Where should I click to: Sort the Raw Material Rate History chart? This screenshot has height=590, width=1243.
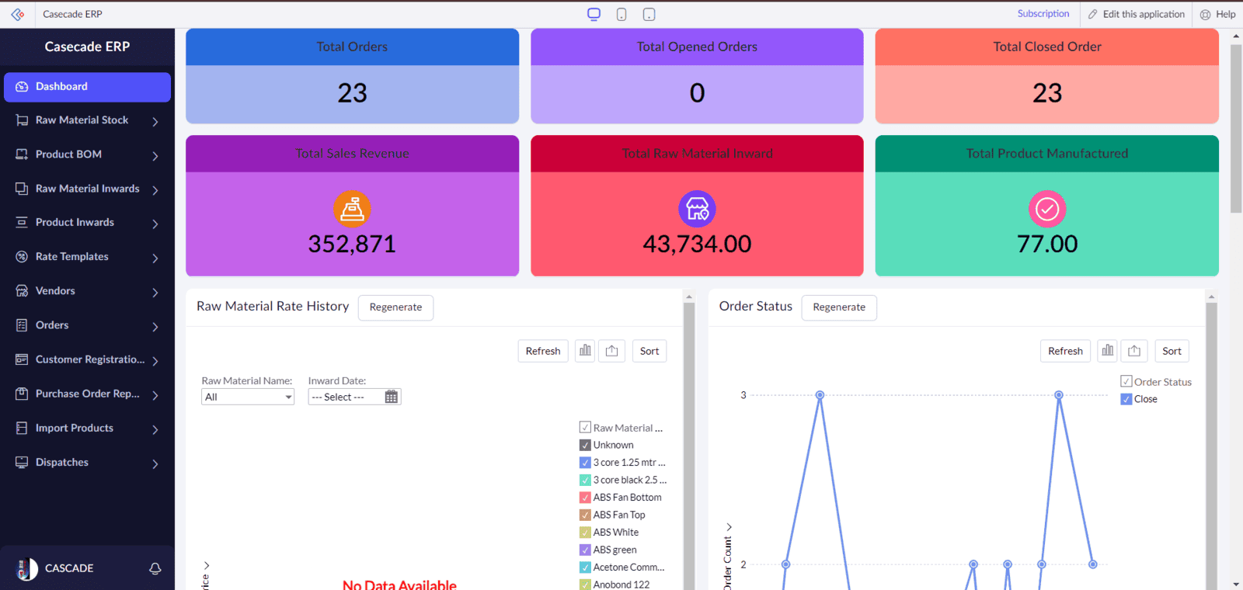point(649,351)
